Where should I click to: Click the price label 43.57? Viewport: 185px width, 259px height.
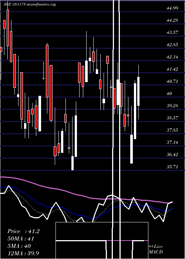pos(172,33)
